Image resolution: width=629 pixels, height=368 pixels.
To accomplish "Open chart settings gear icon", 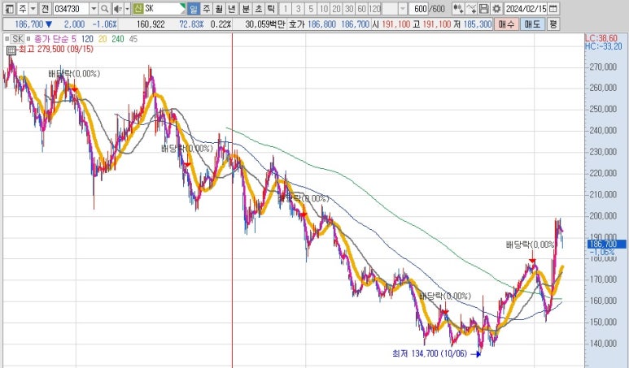I will 496,8.
